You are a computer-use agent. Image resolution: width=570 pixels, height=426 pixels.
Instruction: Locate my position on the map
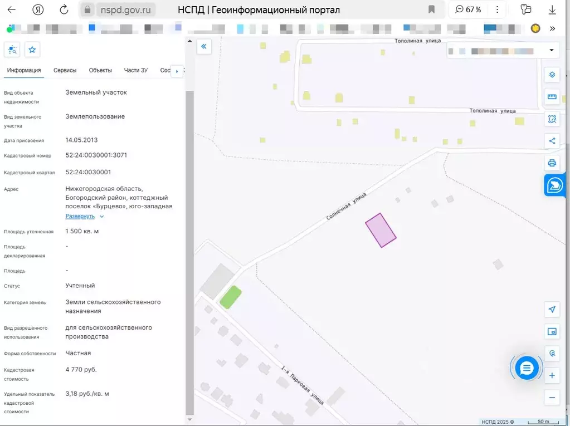point(552,310)
